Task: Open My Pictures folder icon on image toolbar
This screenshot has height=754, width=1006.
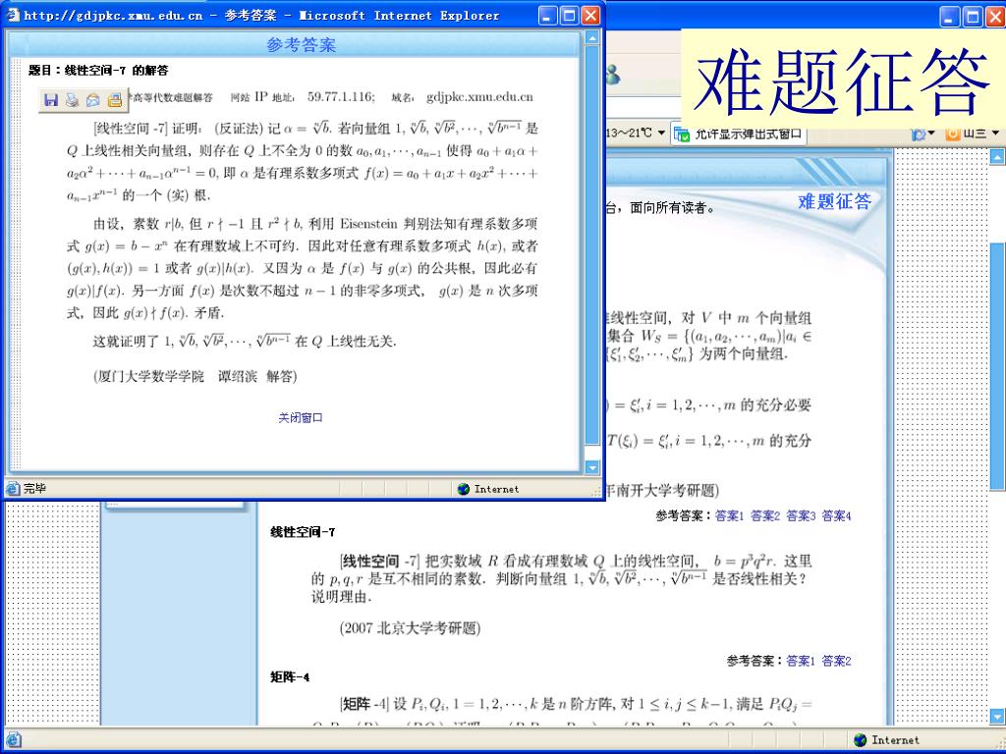Action: (114, 99)
